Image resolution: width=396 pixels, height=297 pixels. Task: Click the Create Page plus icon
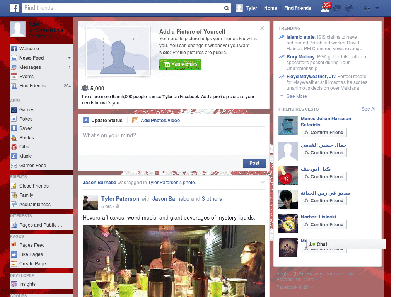[x=14, y=264]
